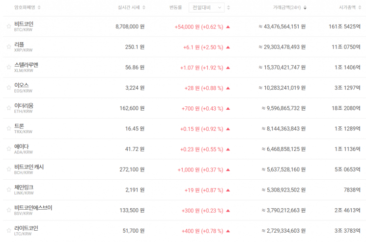Click the change +6.1 원 (+2.50 %)
366x242 pixels.
click(203, 48)
